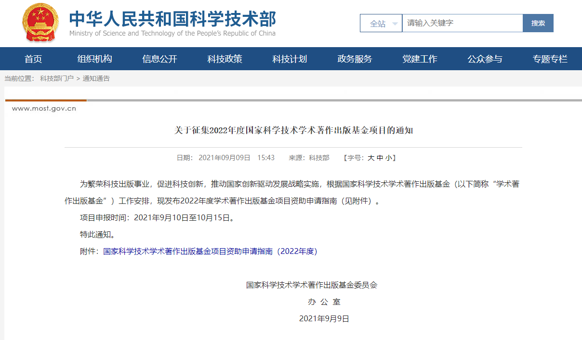This screenshot has width=582, height=340.
Task: Navigate to 科技计划 section
Action: [290, 59]
